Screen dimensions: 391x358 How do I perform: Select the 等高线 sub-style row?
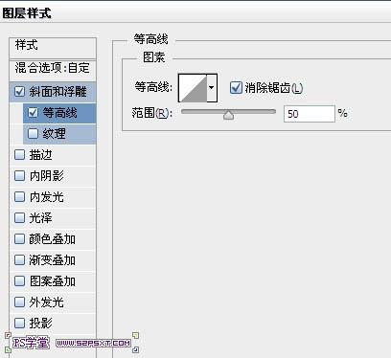point(59,113)
